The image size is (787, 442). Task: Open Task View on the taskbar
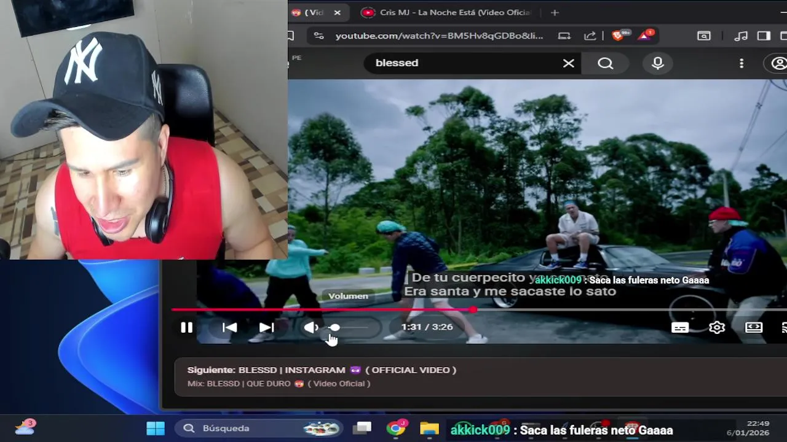tap(362, 428)
